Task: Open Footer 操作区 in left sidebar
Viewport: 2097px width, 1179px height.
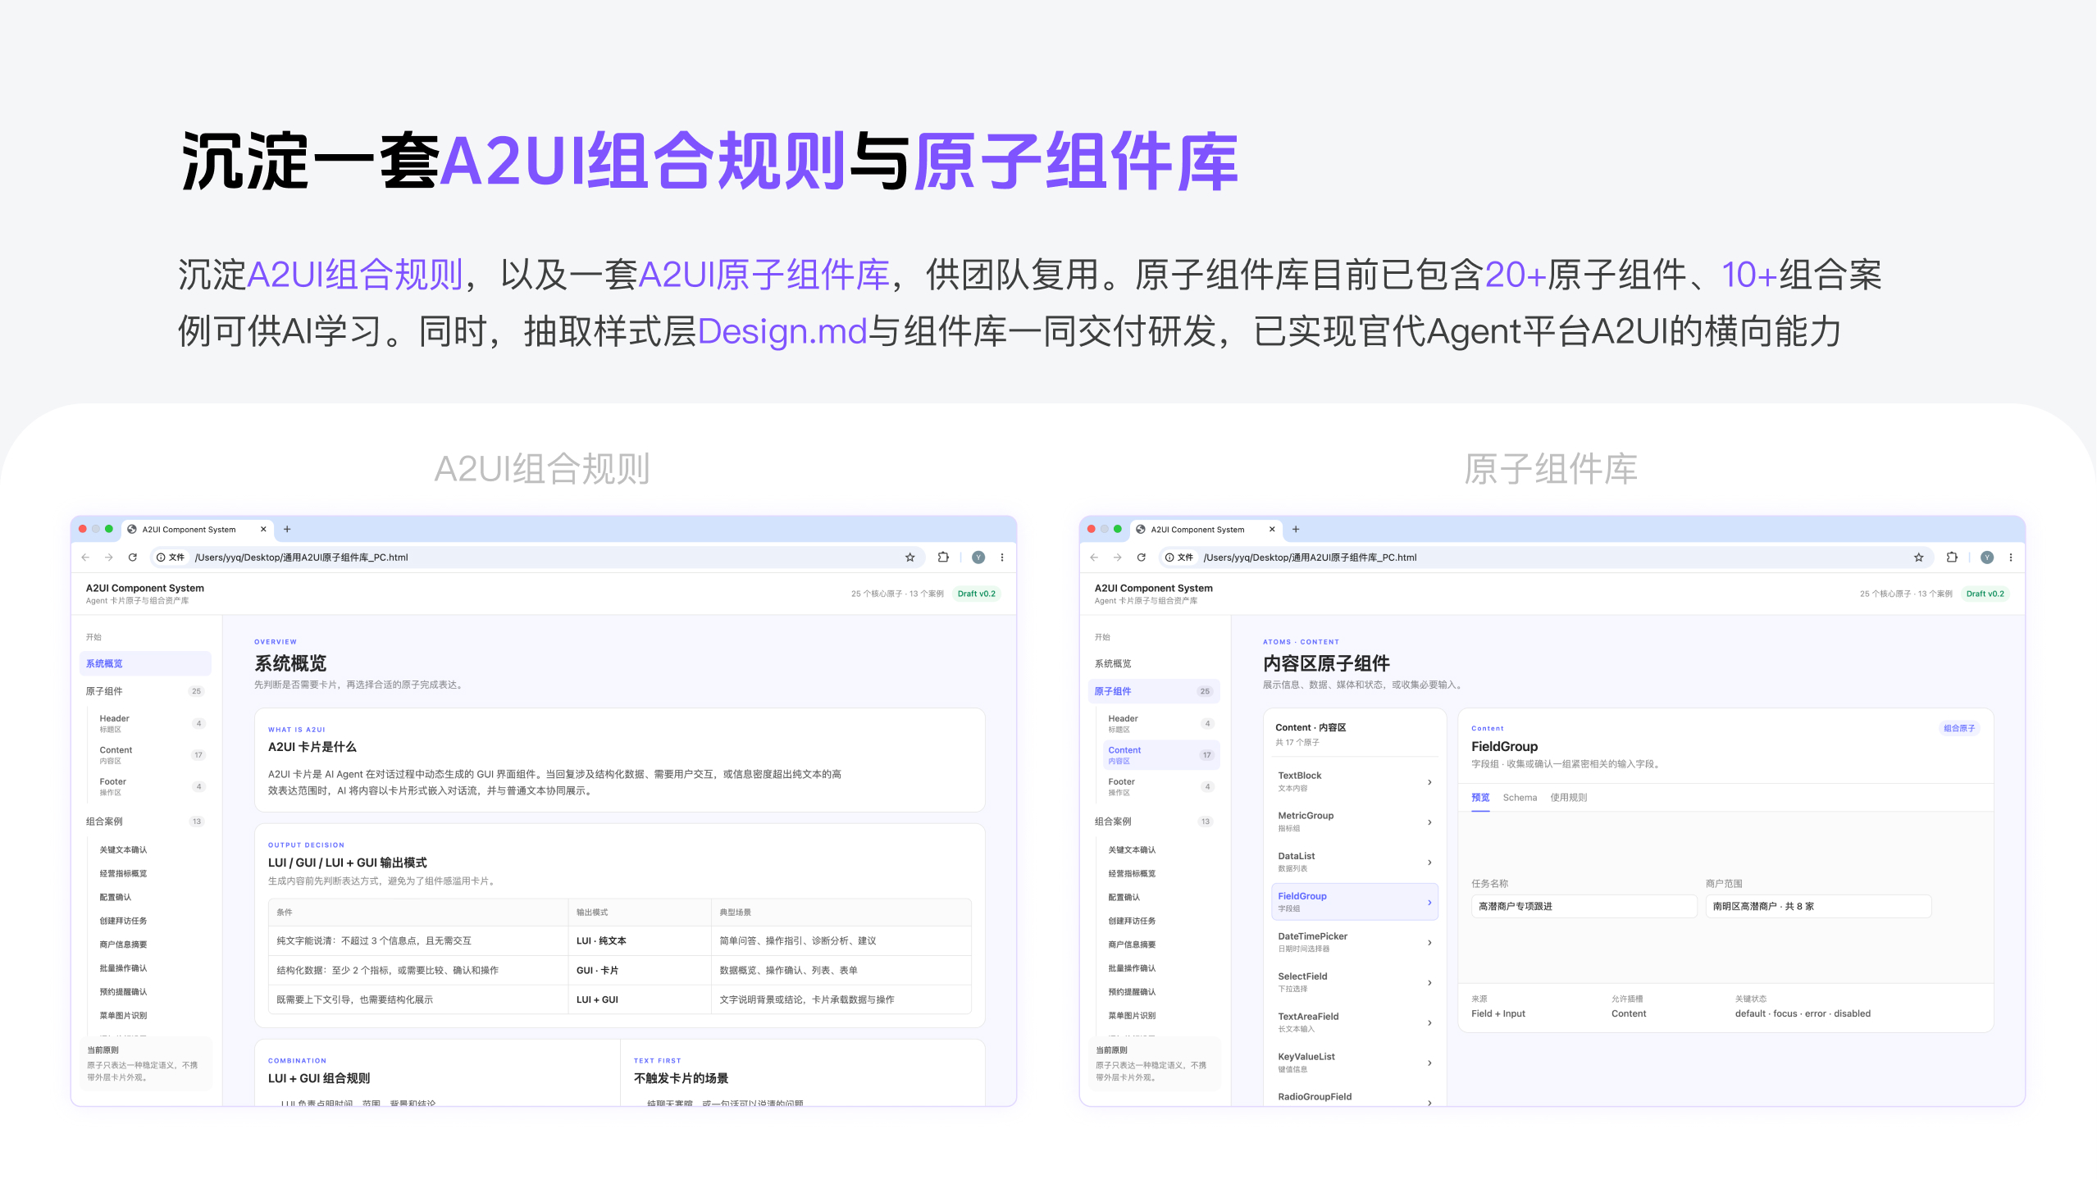Action: click(x=151, y=787)
